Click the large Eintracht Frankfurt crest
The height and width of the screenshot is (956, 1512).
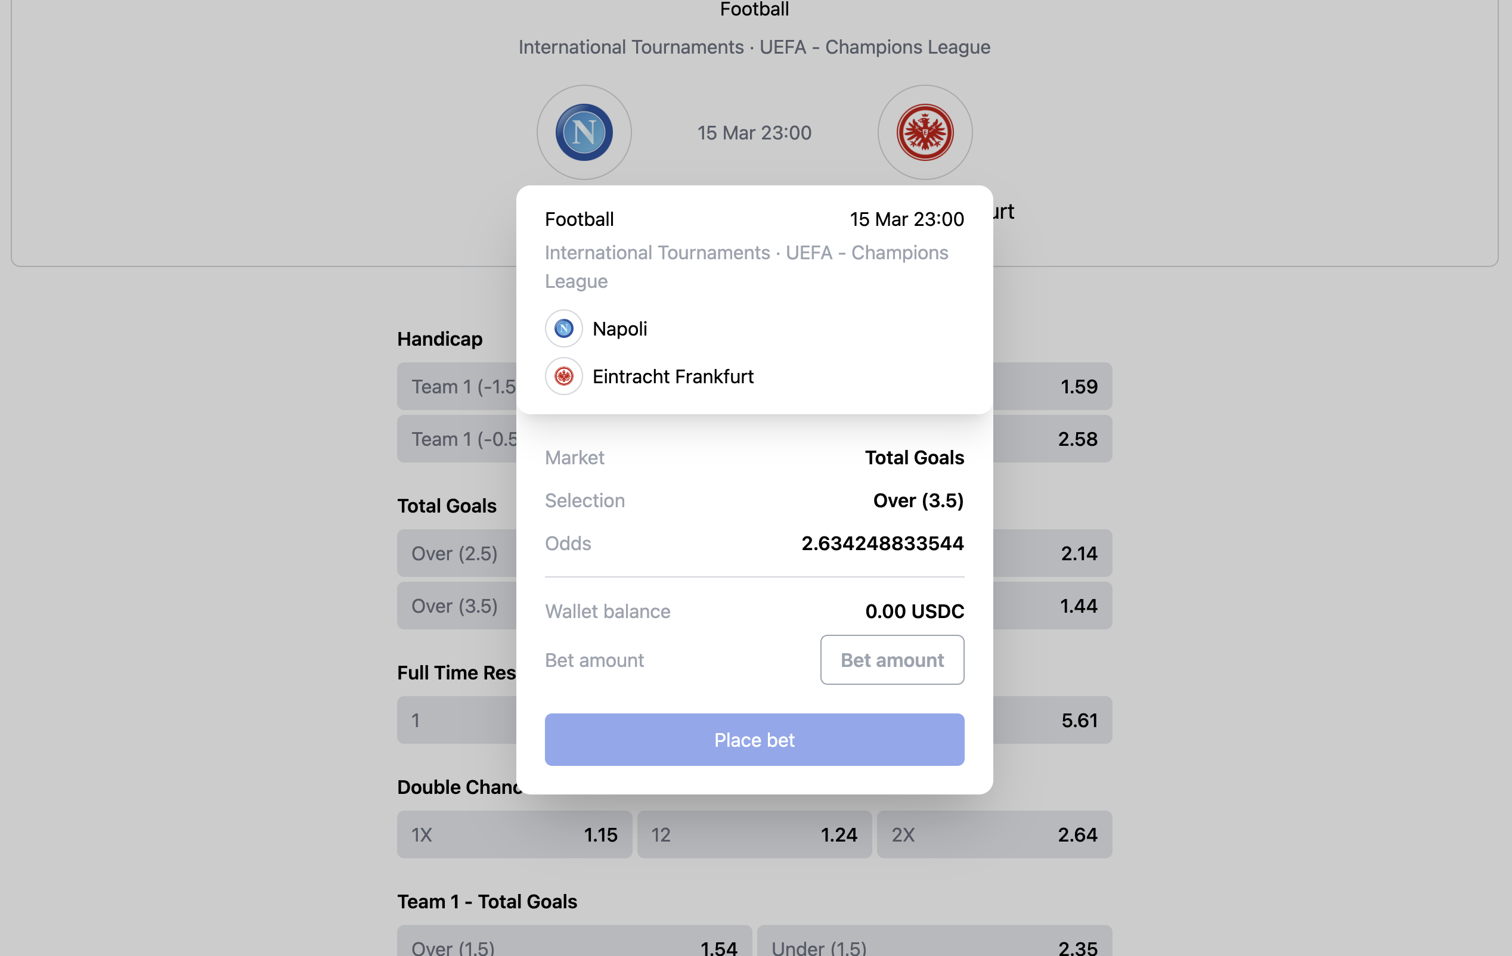(925, 132)
